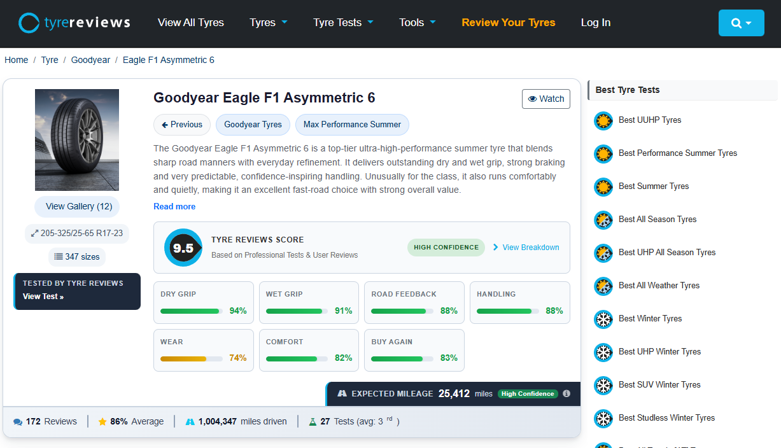Click the Read more link

coord(174,206)
